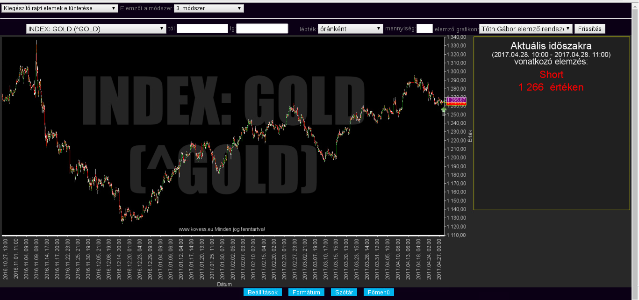Click the 'ig' end date field
The width and height of the screenshot is (639, 300).
point(262,29)
